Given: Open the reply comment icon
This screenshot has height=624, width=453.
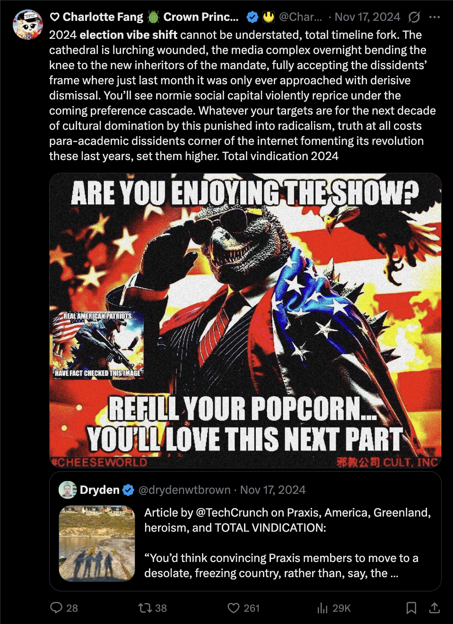Looking at the screenshot, I should (x=57, y=608).
